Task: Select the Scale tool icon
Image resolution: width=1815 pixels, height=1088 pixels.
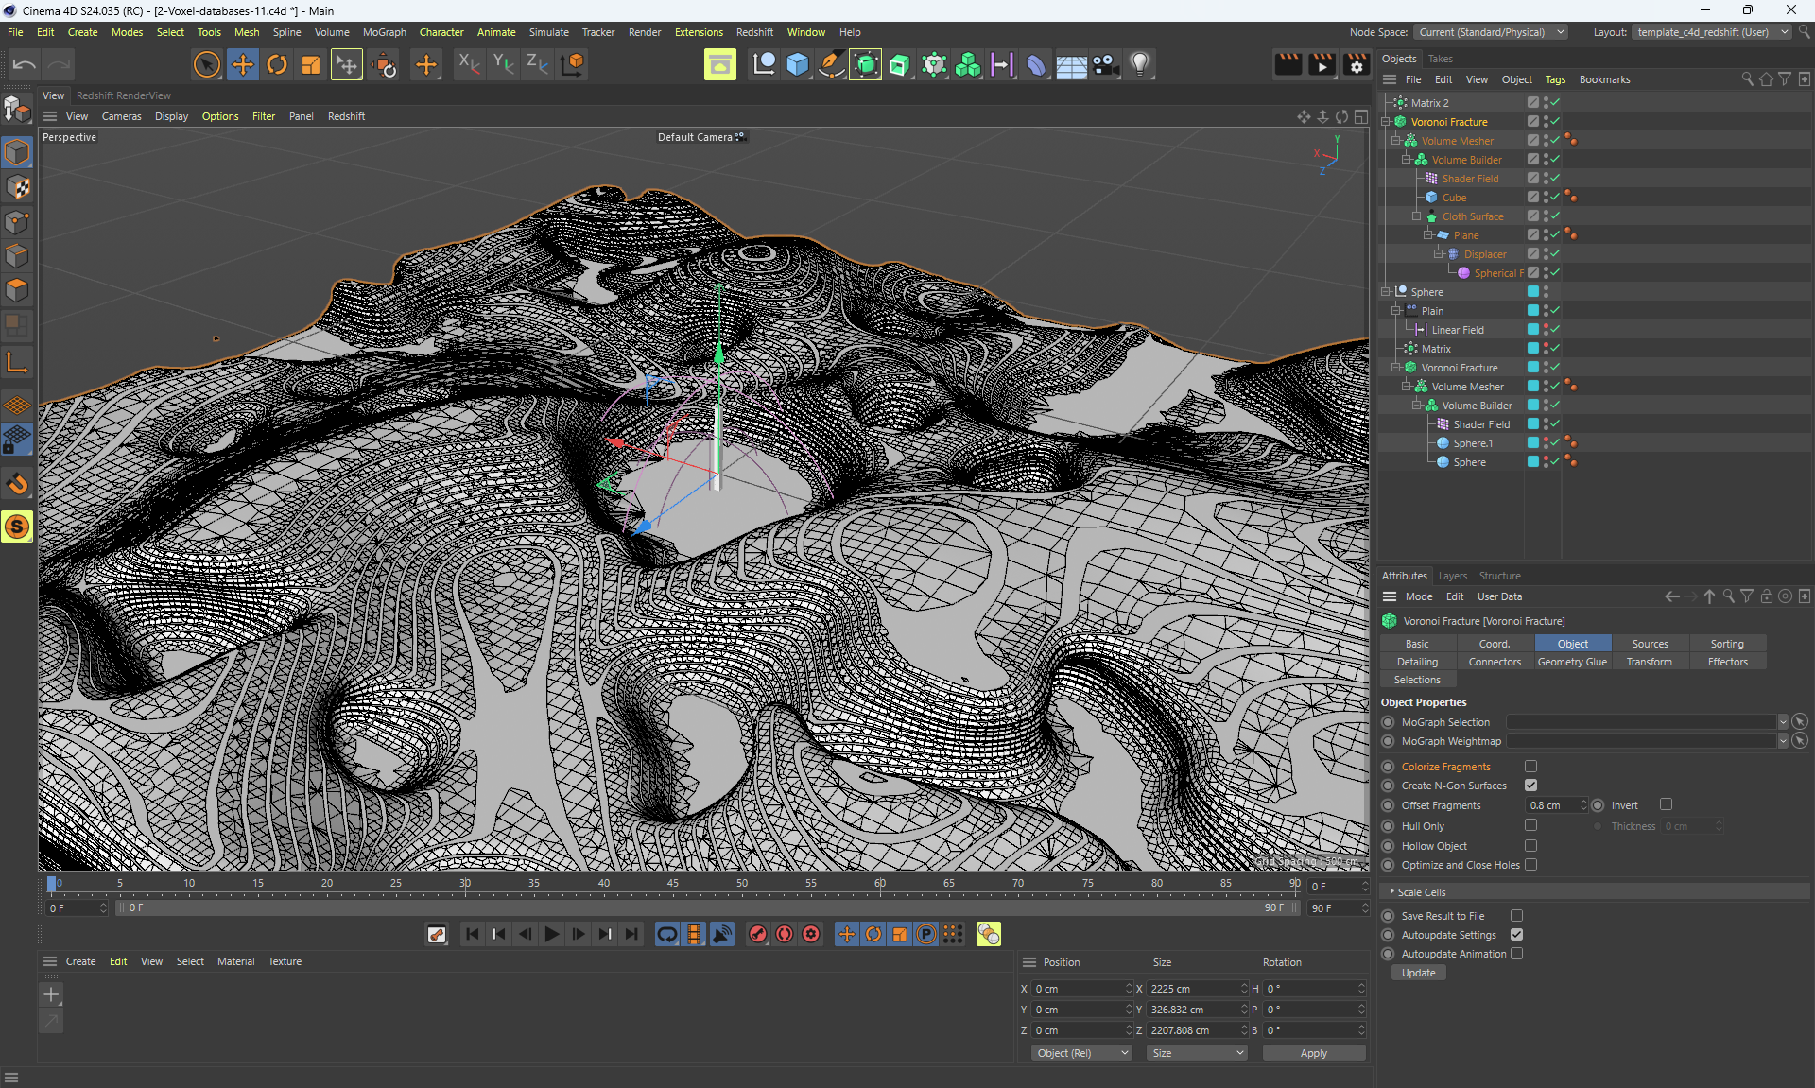Action: coord(311,64)
